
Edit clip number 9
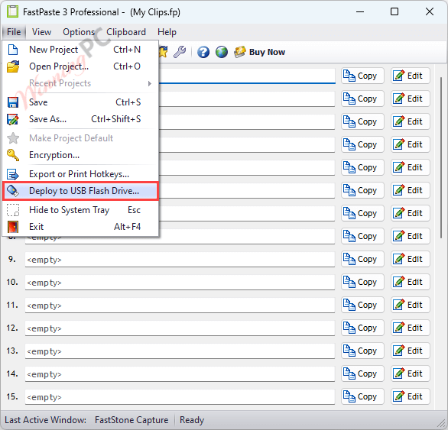click(411, 259)
